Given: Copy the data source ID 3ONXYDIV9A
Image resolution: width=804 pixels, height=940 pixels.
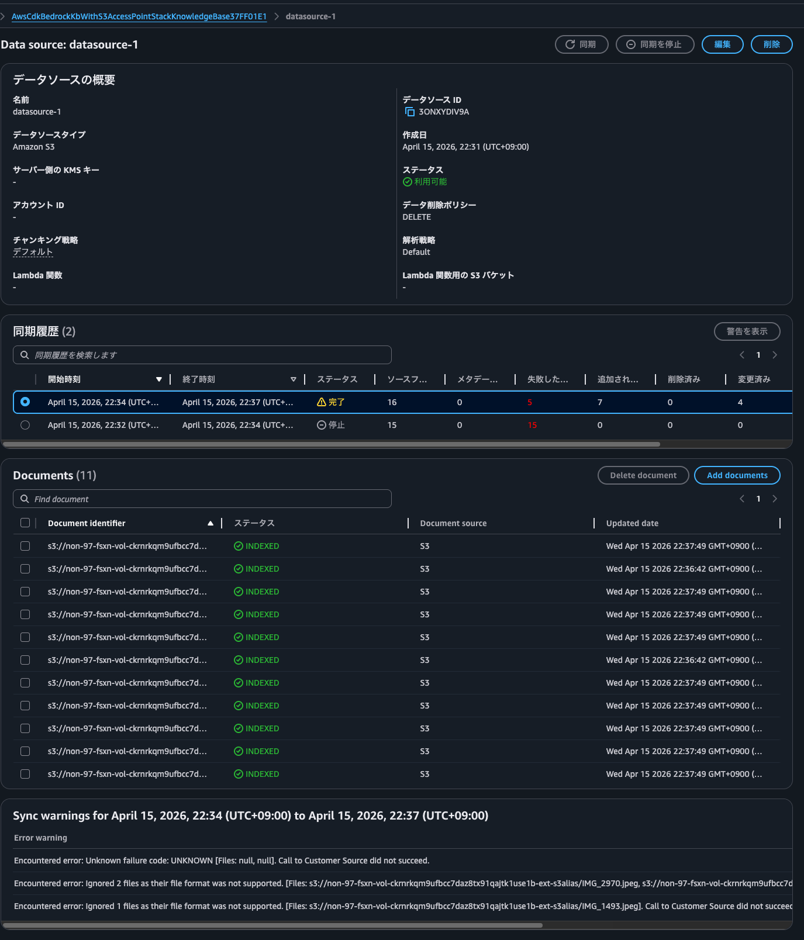Looking at the screenshot, I should (x=409, y=112).
